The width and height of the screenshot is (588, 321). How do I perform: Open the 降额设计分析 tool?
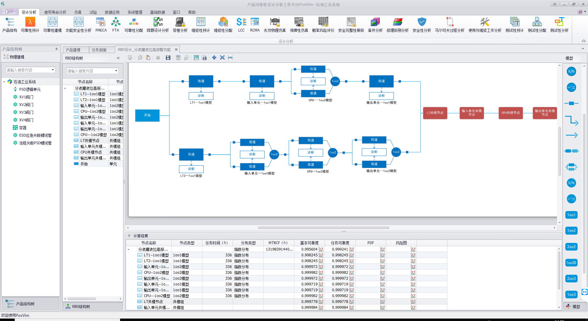click(x=158, y=25)
